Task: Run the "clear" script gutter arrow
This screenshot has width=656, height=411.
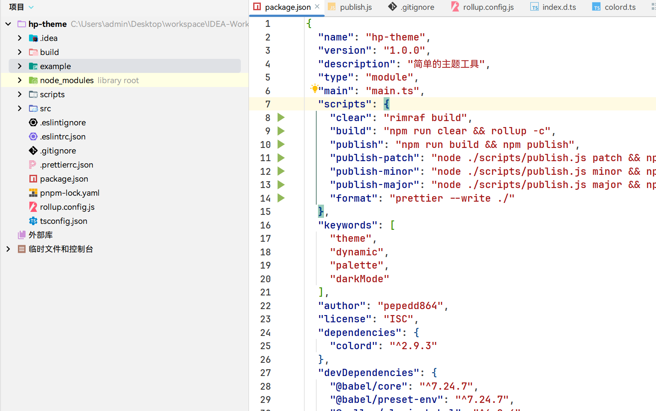Action: point(281,117)
